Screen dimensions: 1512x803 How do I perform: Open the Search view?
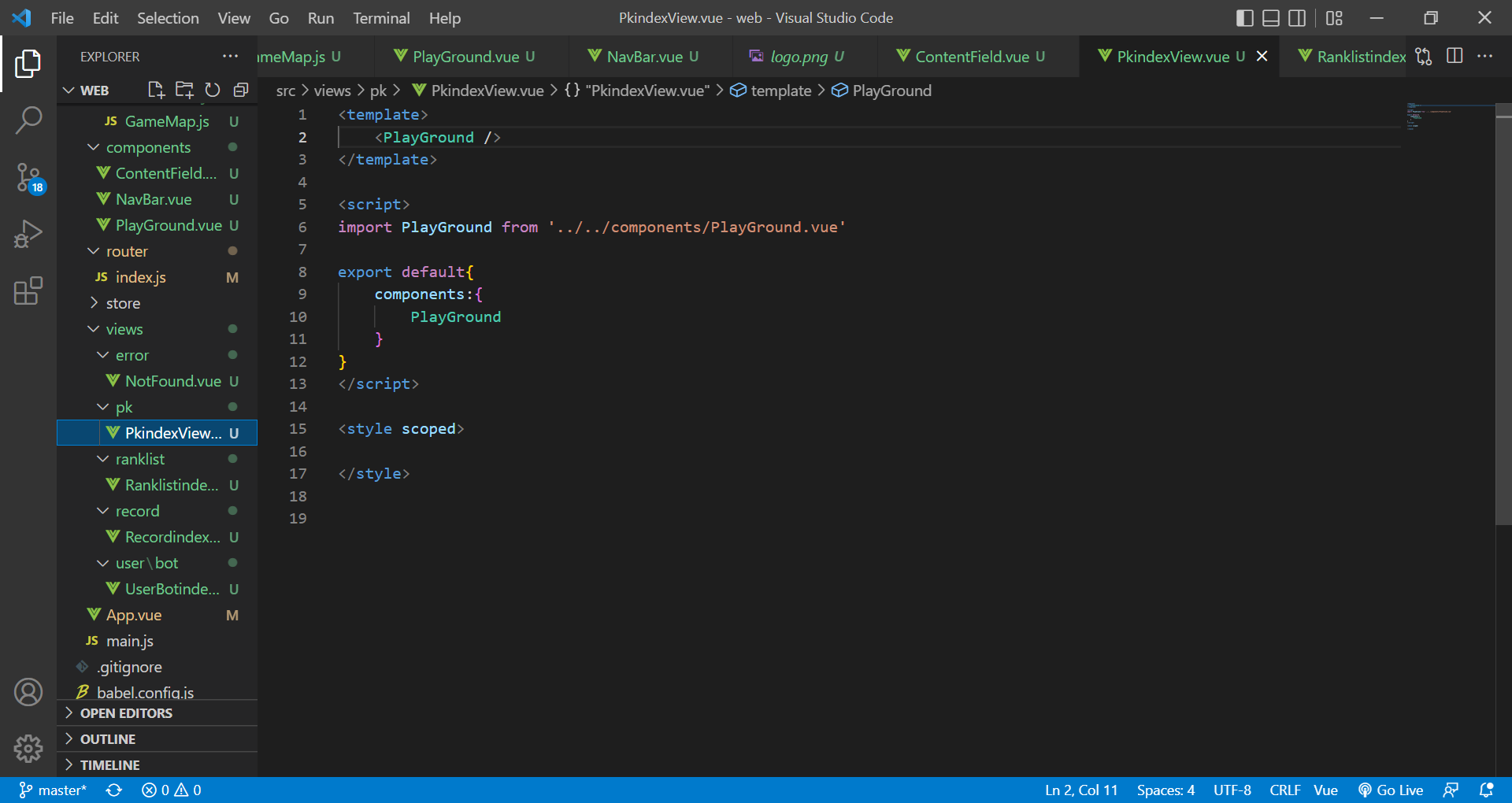point(28,120)
